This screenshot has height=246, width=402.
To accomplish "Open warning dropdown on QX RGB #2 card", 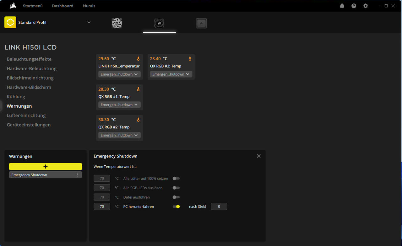I will click(119, 135).
